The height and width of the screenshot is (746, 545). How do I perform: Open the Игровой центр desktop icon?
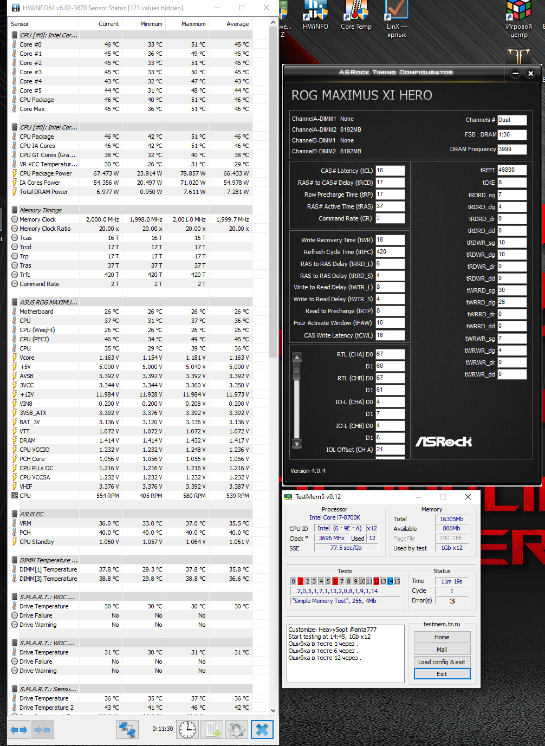[518, 19]
